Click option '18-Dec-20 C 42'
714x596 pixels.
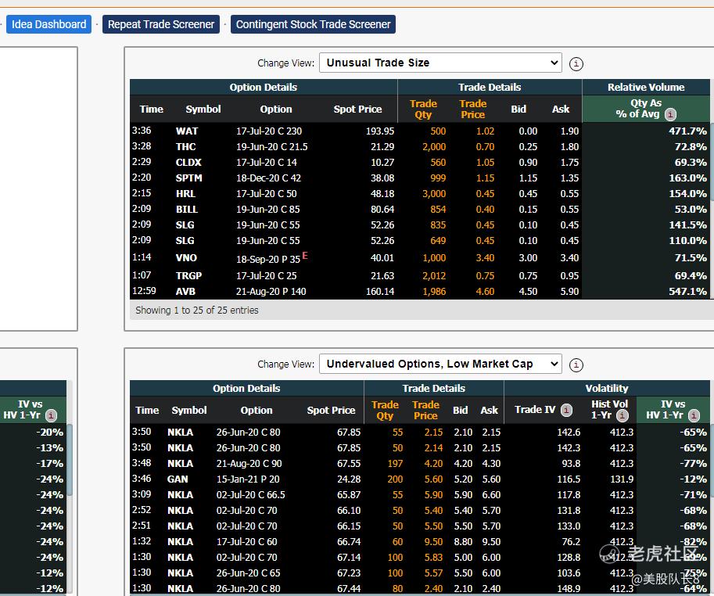268,178
